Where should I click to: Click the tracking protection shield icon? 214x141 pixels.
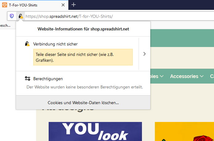point(12,16)
